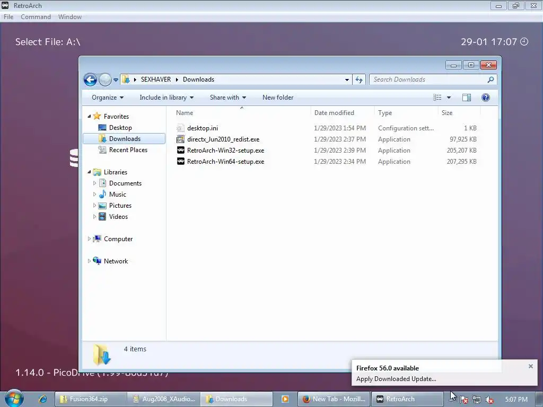Click SEXHAVER in the address breadcrumb
The image size is (543, 407).
coord(156,79)
